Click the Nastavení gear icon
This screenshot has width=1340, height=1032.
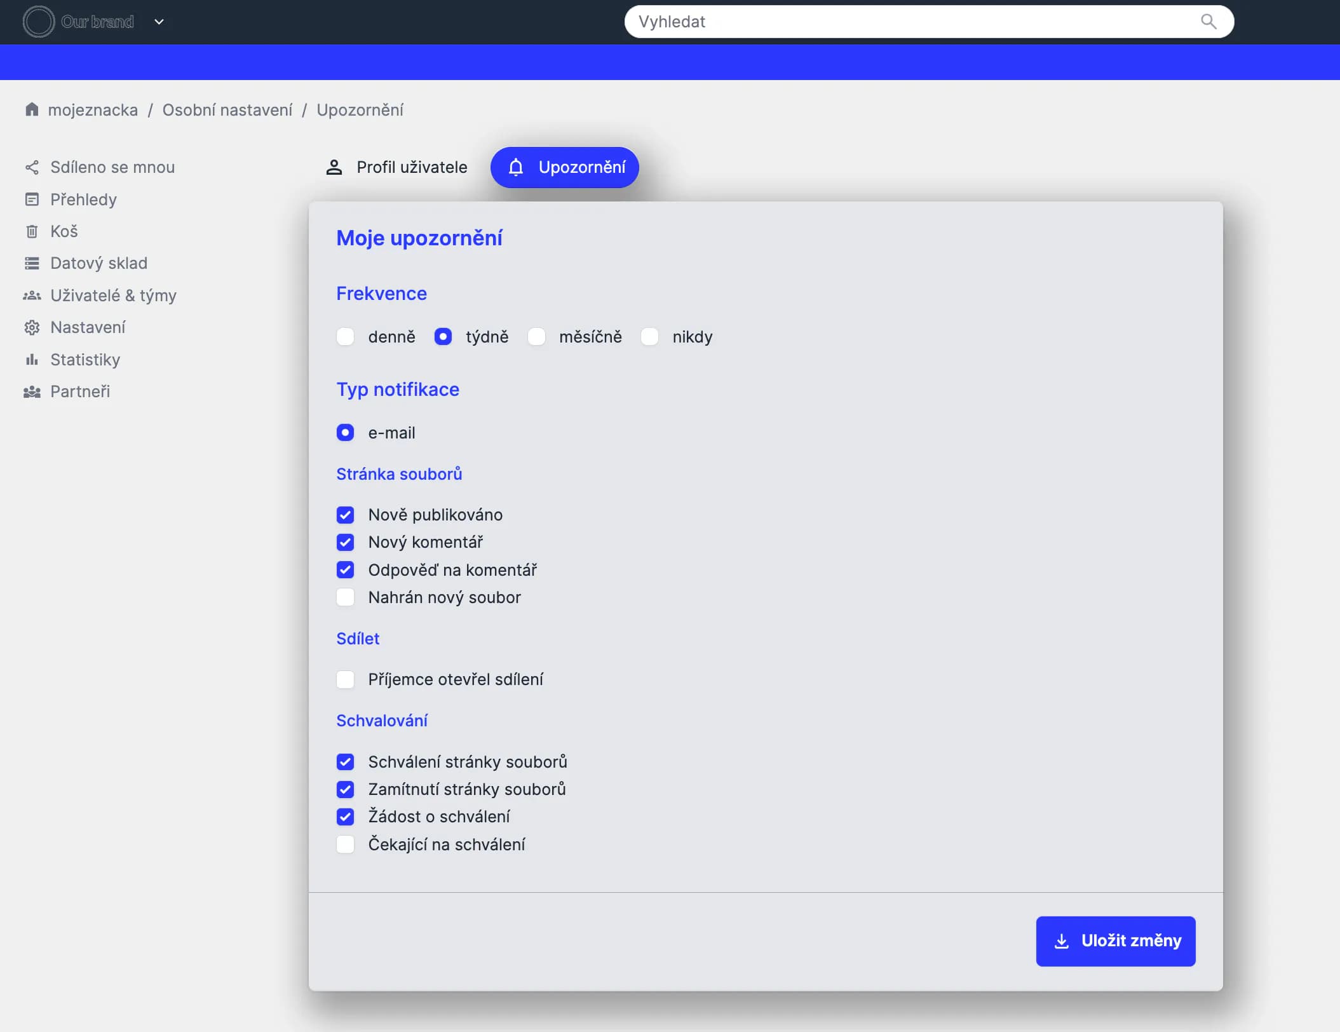[x=32, y=327]
